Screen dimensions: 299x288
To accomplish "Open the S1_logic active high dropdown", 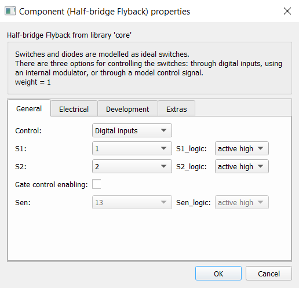I will click(x=242, y=148).
